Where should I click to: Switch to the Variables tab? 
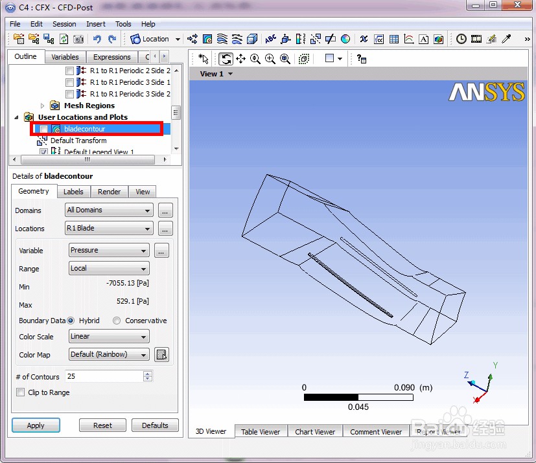(x=65, y=57)
